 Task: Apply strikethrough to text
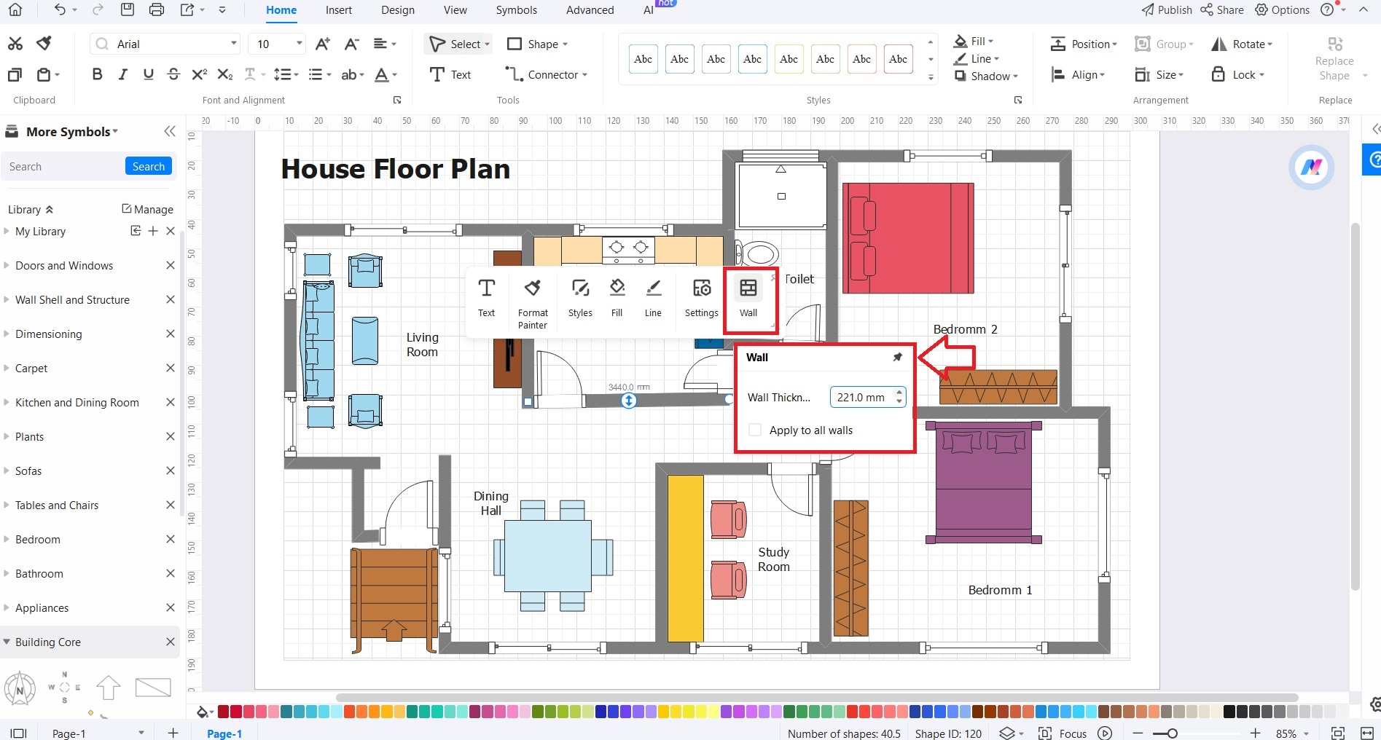(173, 74)
